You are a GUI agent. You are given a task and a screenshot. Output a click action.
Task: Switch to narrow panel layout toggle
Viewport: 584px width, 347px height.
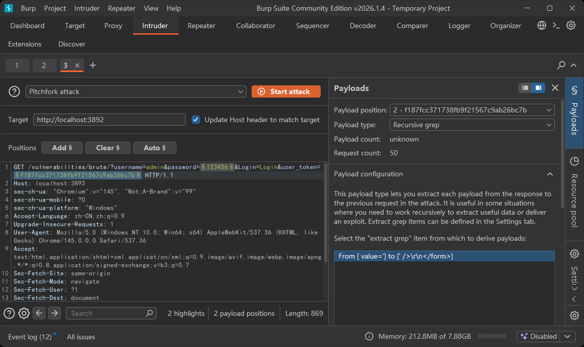(x=525, y=87)
